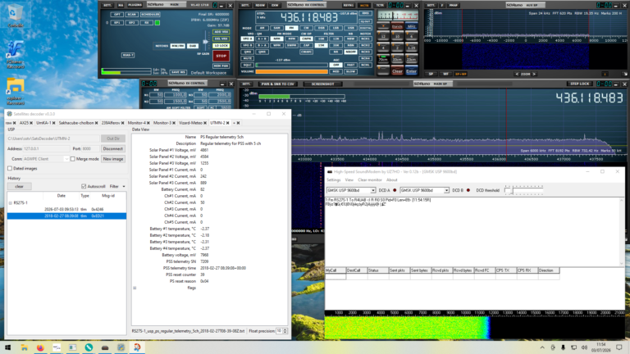Collapse the RS27S-1 tree node

11,203
